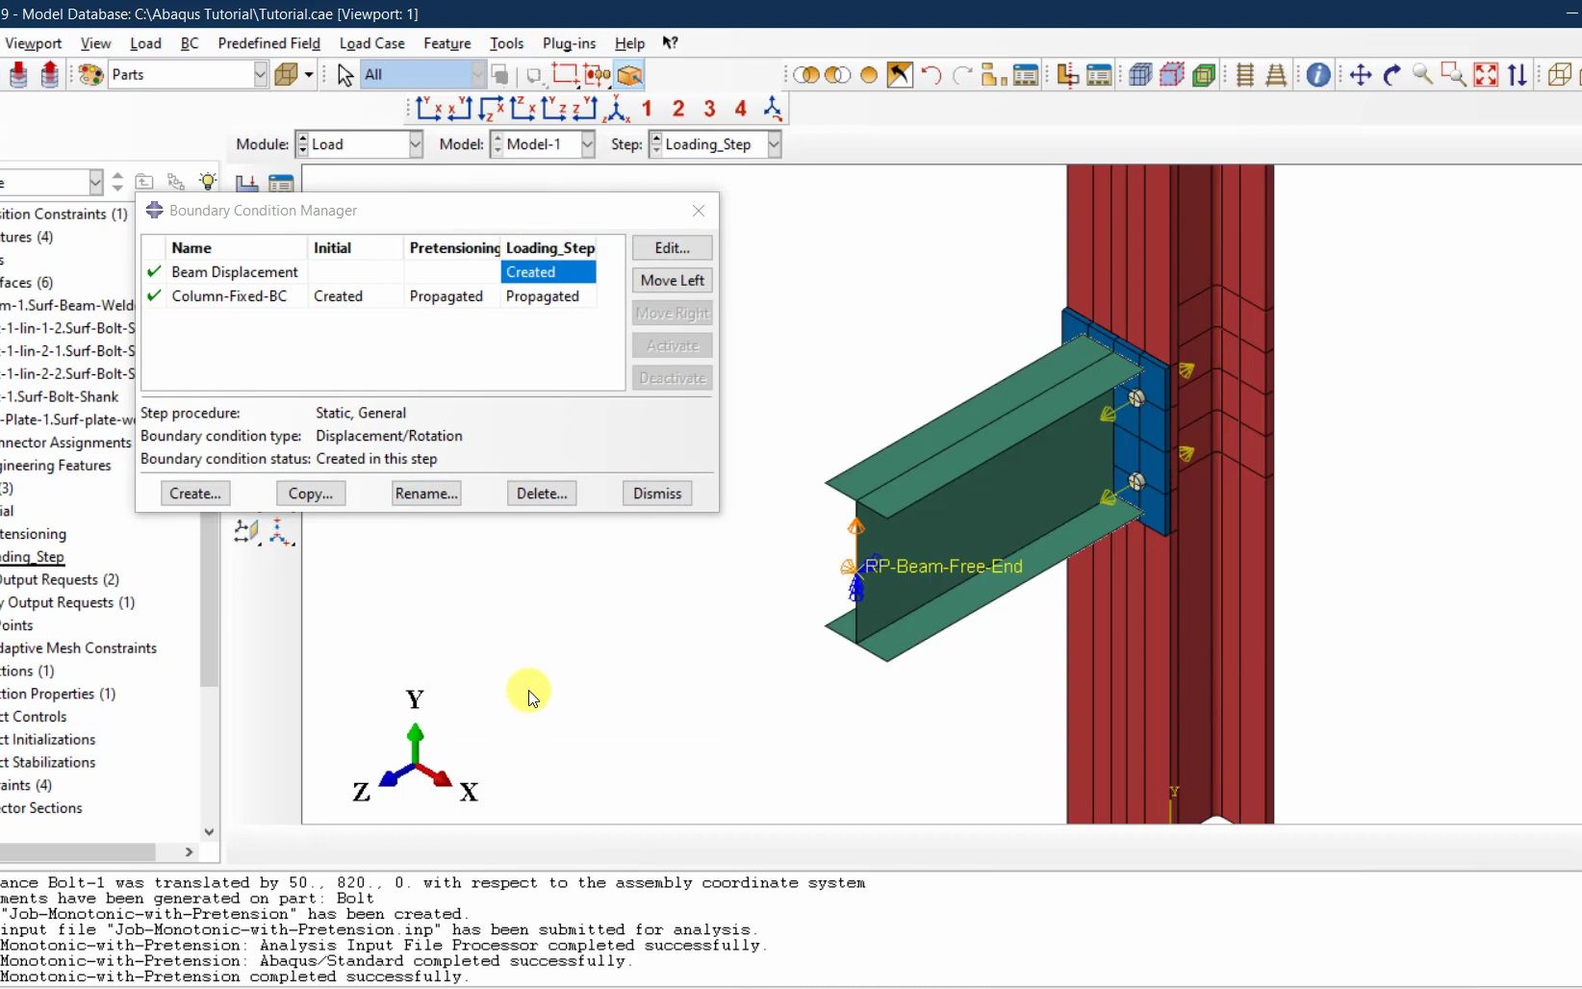This screenshot has height=989, width=1582.
Task: Activate the magnify view tool
Action: (x=1424, y=74)
